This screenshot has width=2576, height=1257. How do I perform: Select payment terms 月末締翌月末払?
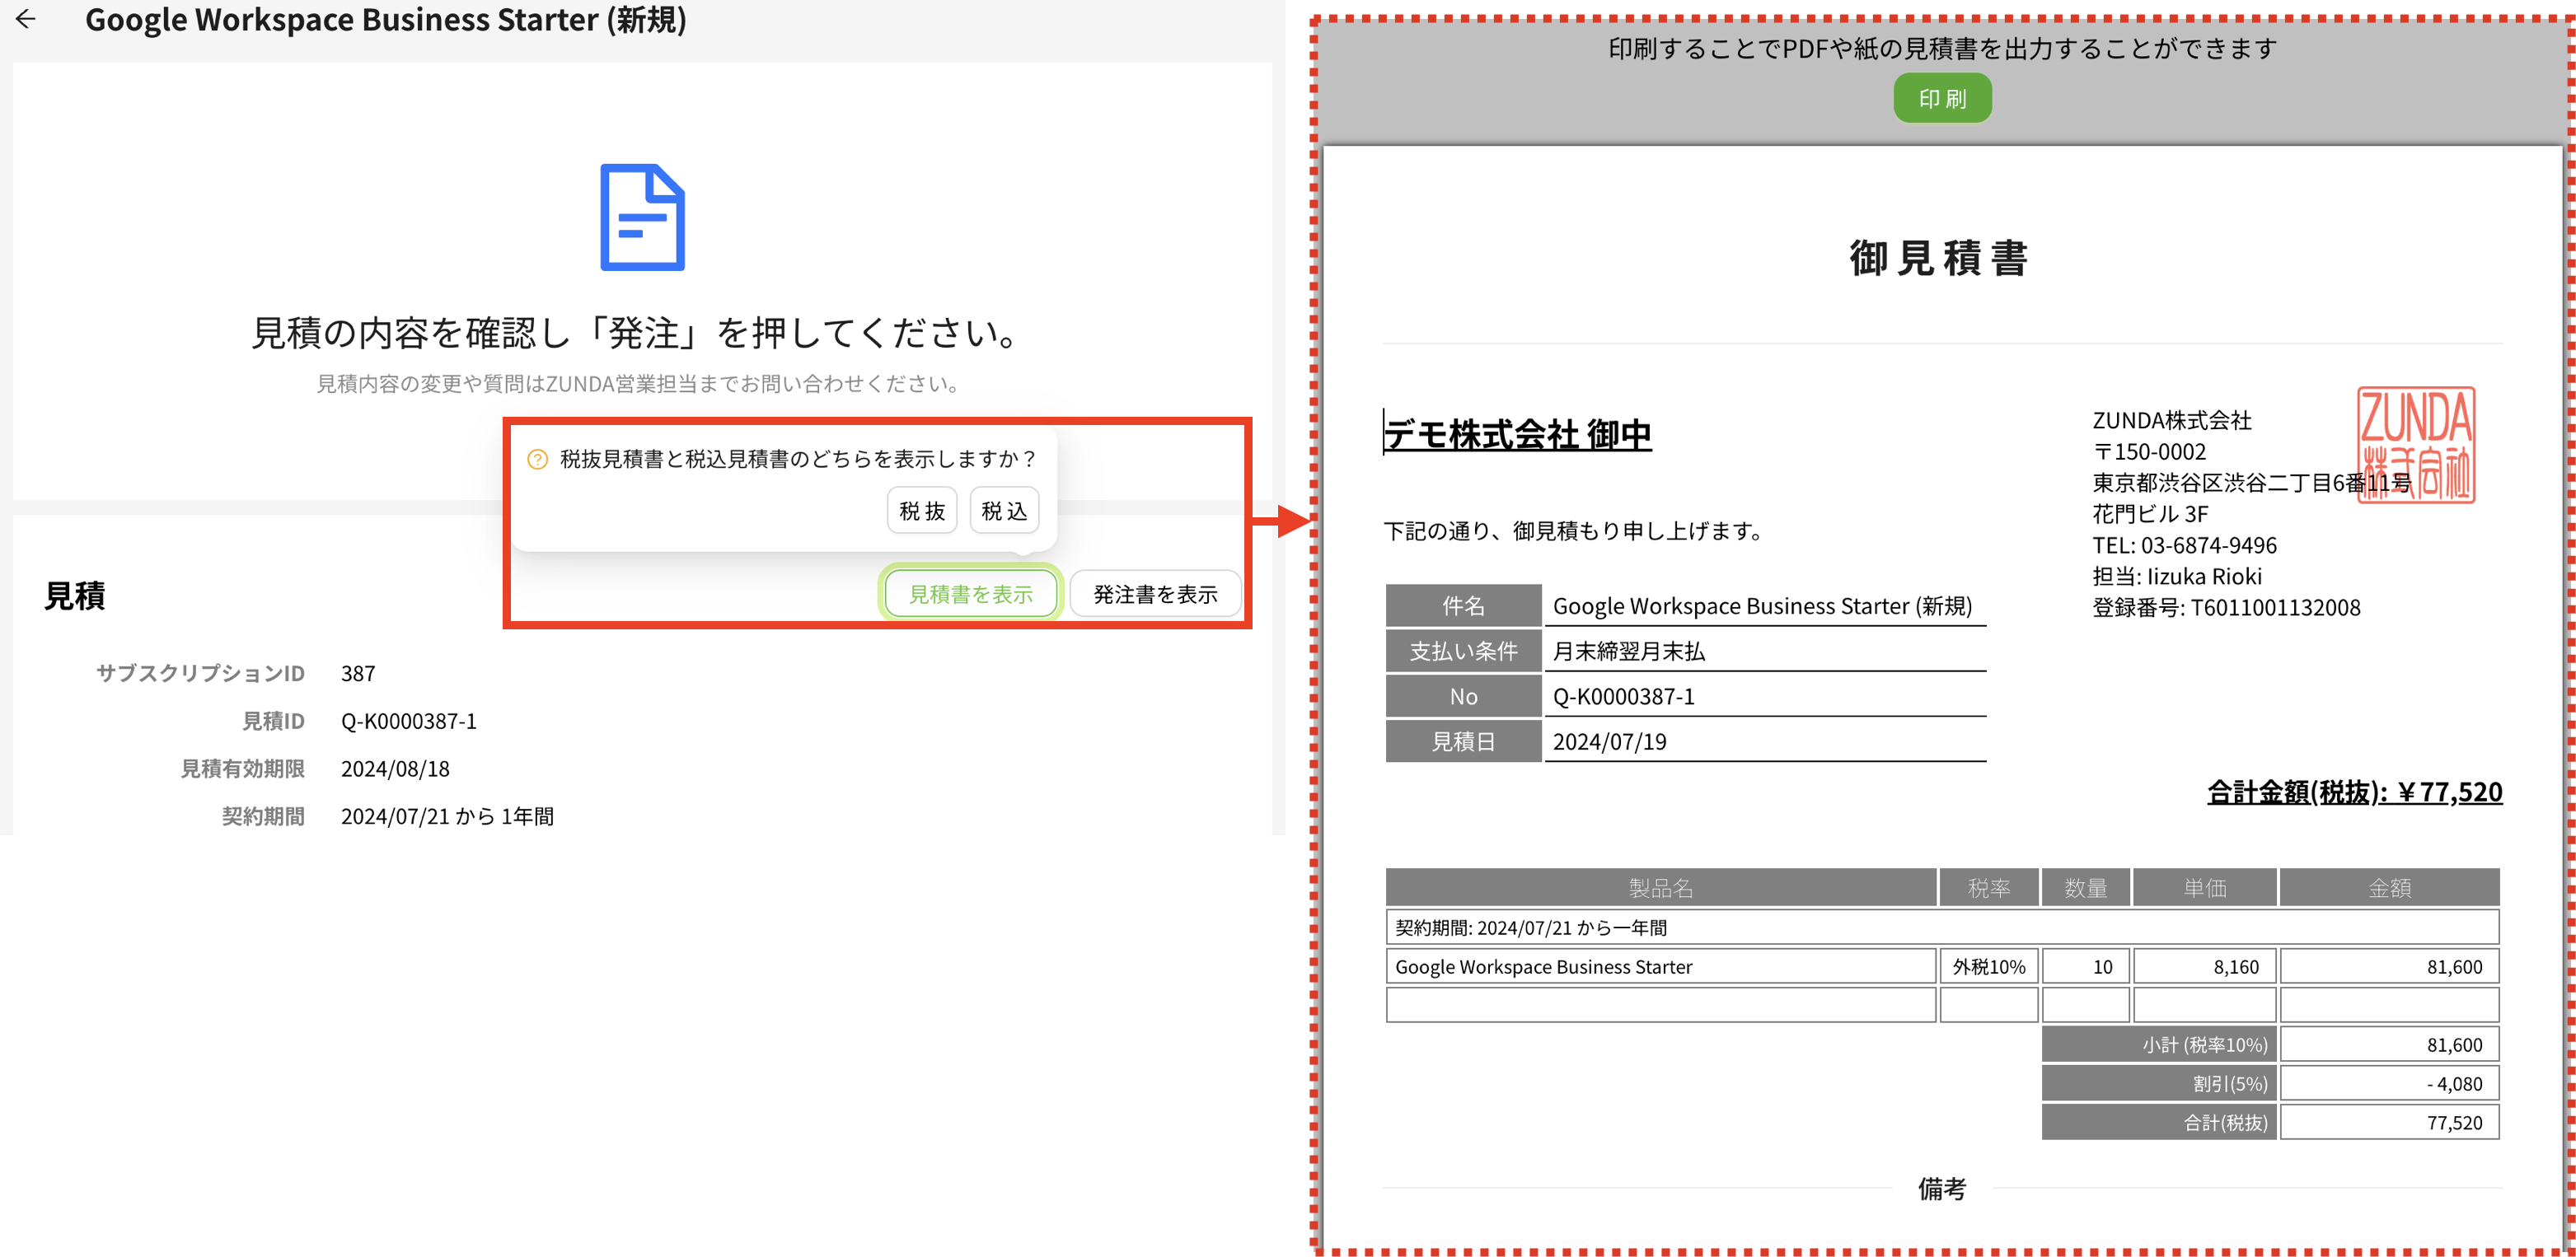point(1629,652)
